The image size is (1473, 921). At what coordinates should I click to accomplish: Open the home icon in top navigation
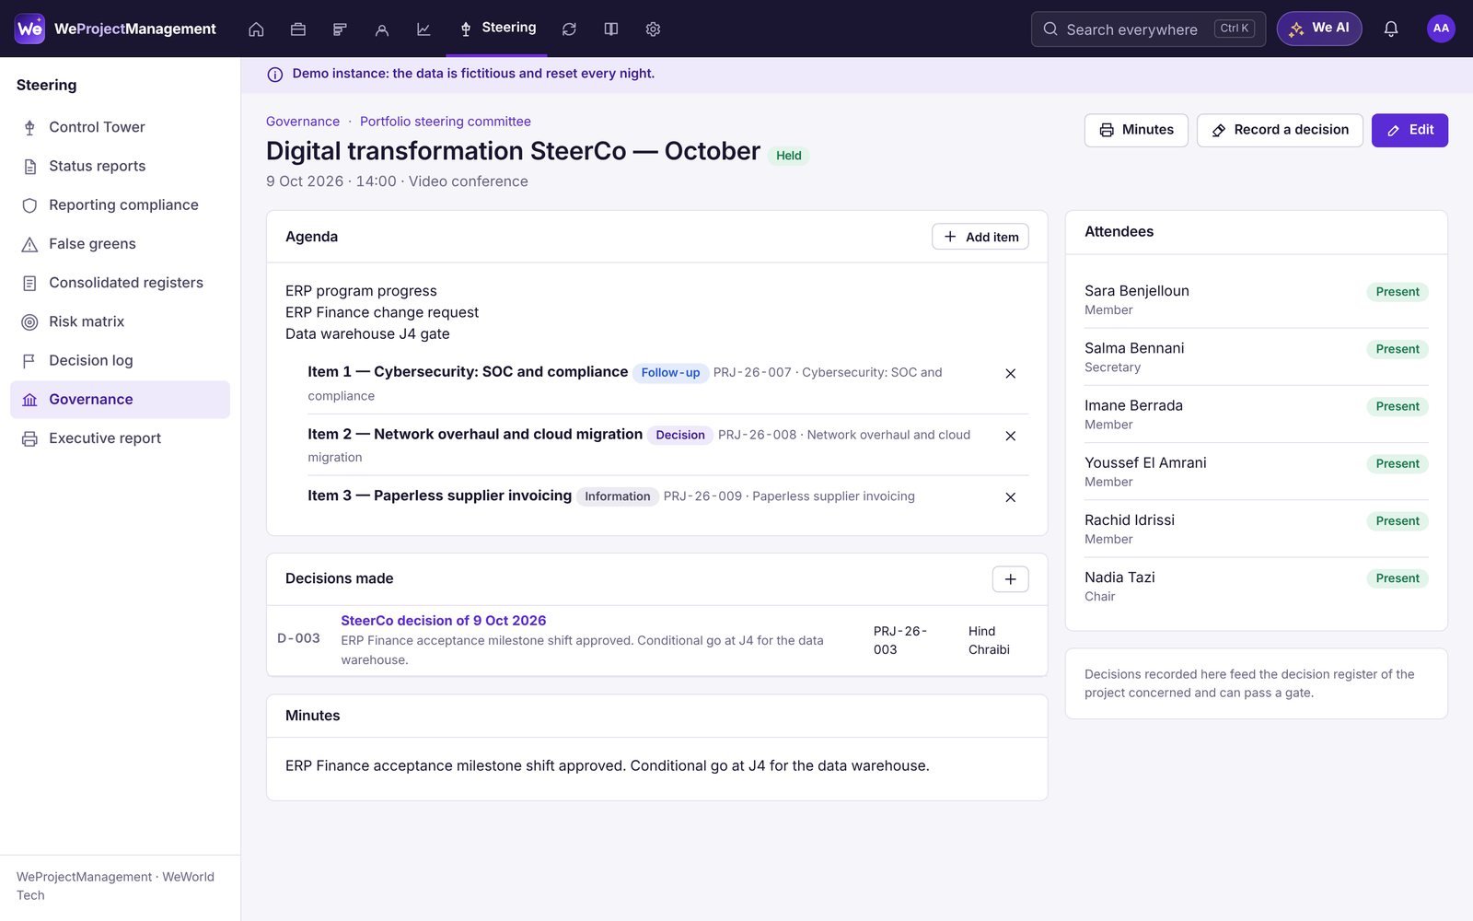(256, 29)
